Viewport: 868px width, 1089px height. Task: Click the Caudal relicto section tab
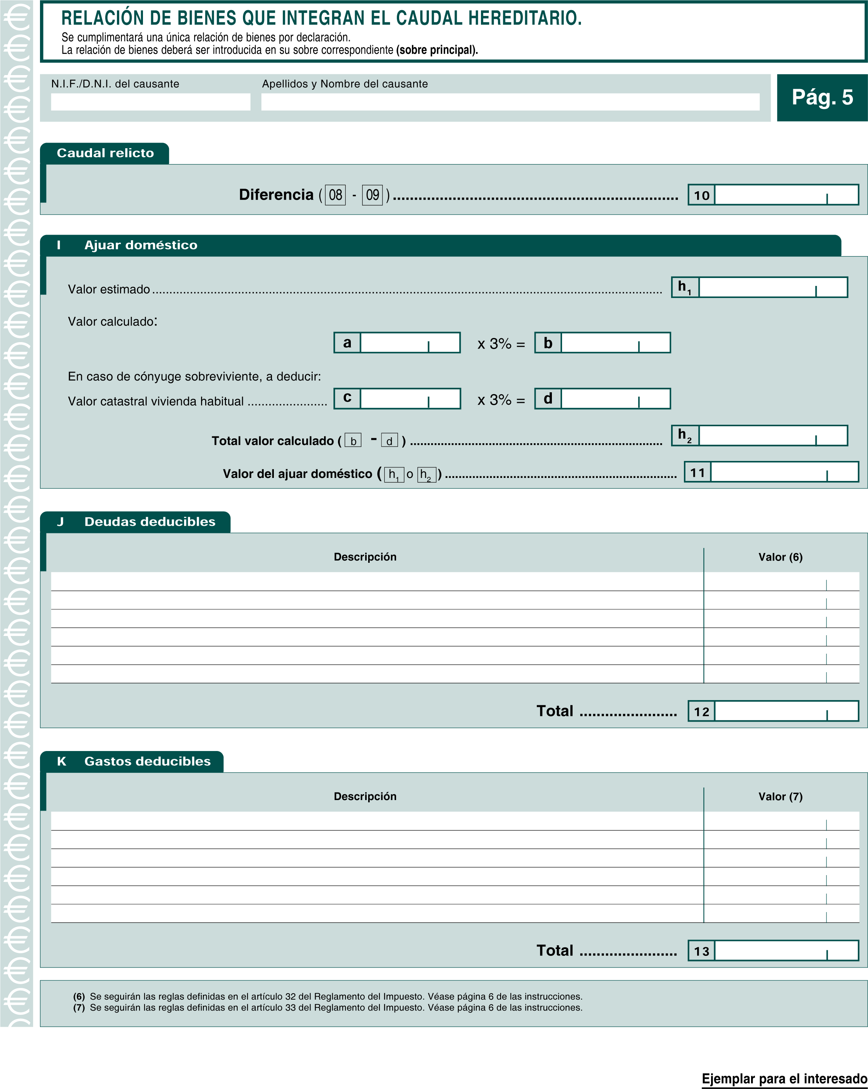click(104, 154)
